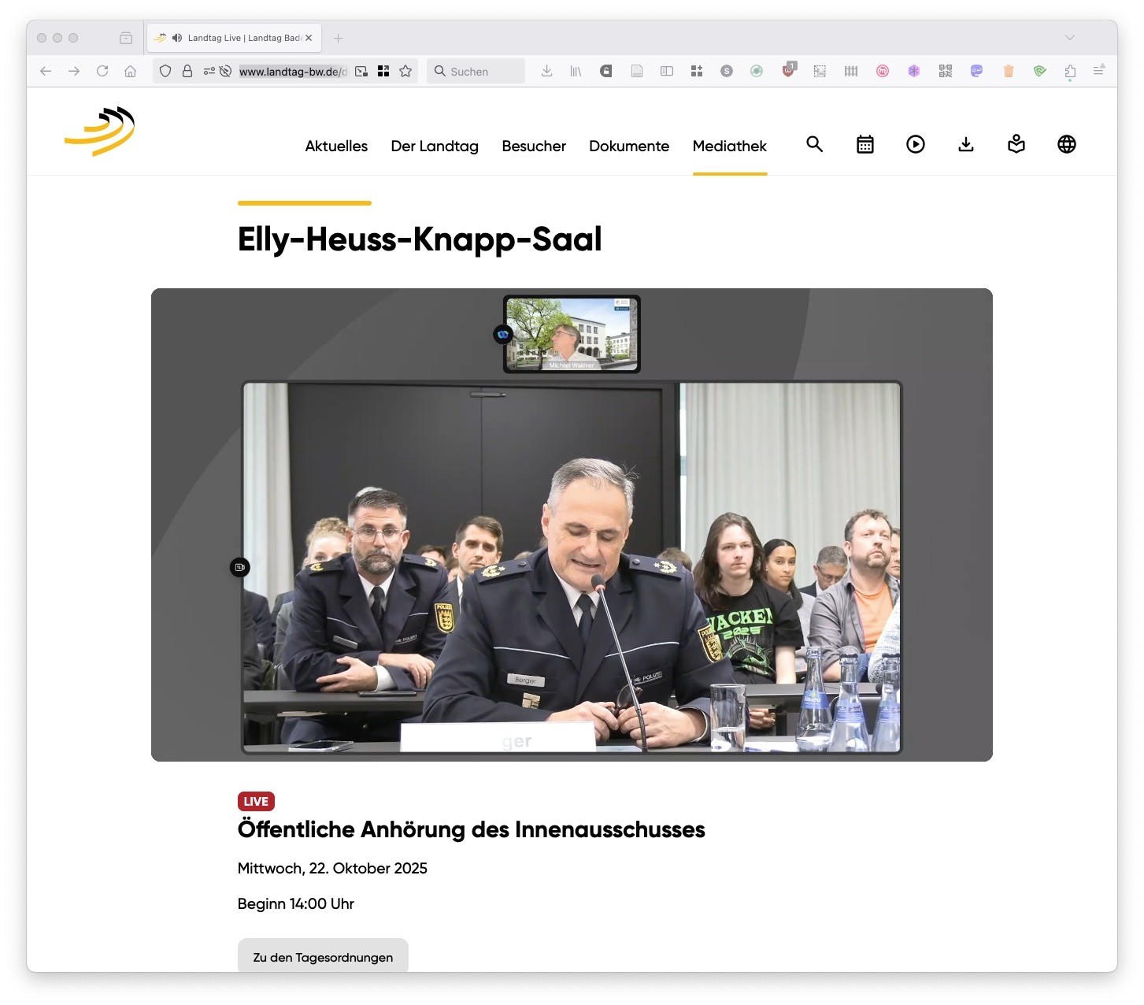Click the blue webcam overlay icon on the video
1144x1005 pixels.
(x=502, y=334)
